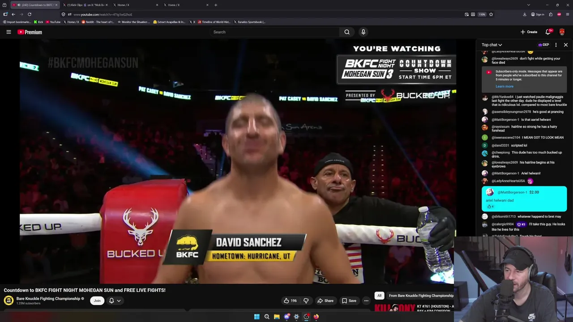The width and height of the screenshot is (573, 322).
Task: Open the browser application menu
Action: coord(568,14)
